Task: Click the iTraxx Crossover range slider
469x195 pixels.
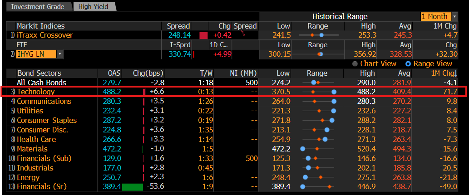Action: pos(319,35)
